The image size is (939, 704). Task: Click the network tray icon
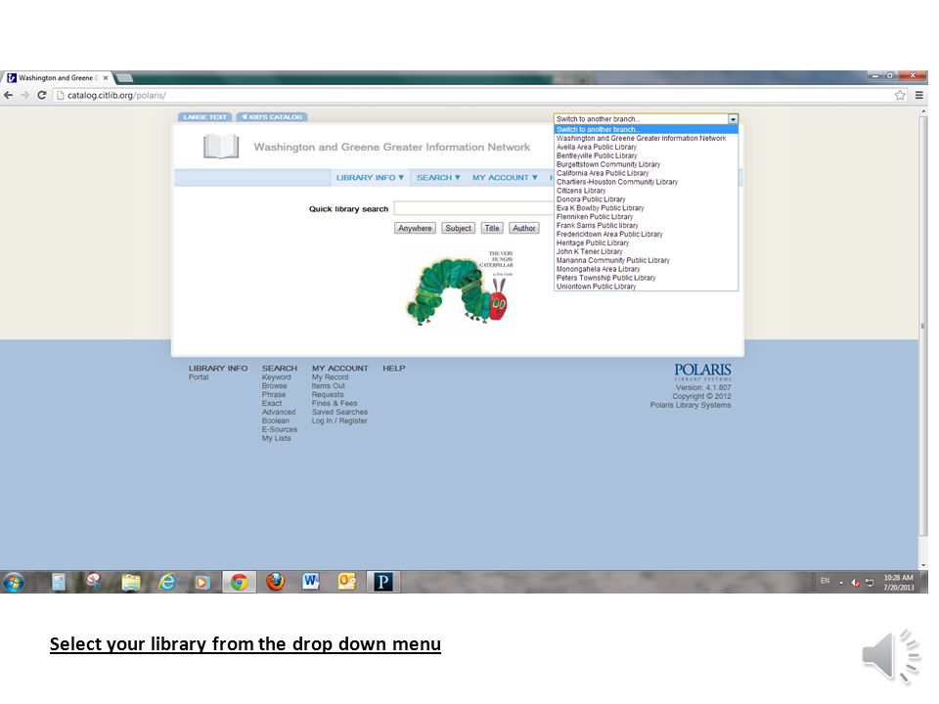tap(870, 583)
